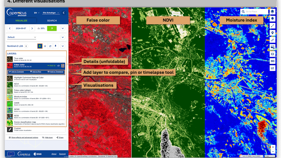281x158 pixels.
Task: Switch the map to 3D view
Action: pos(272,61)
